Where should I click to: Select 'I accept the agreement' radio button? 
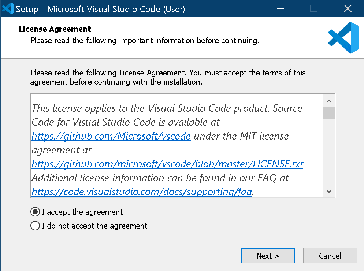[x=35, y=212]
